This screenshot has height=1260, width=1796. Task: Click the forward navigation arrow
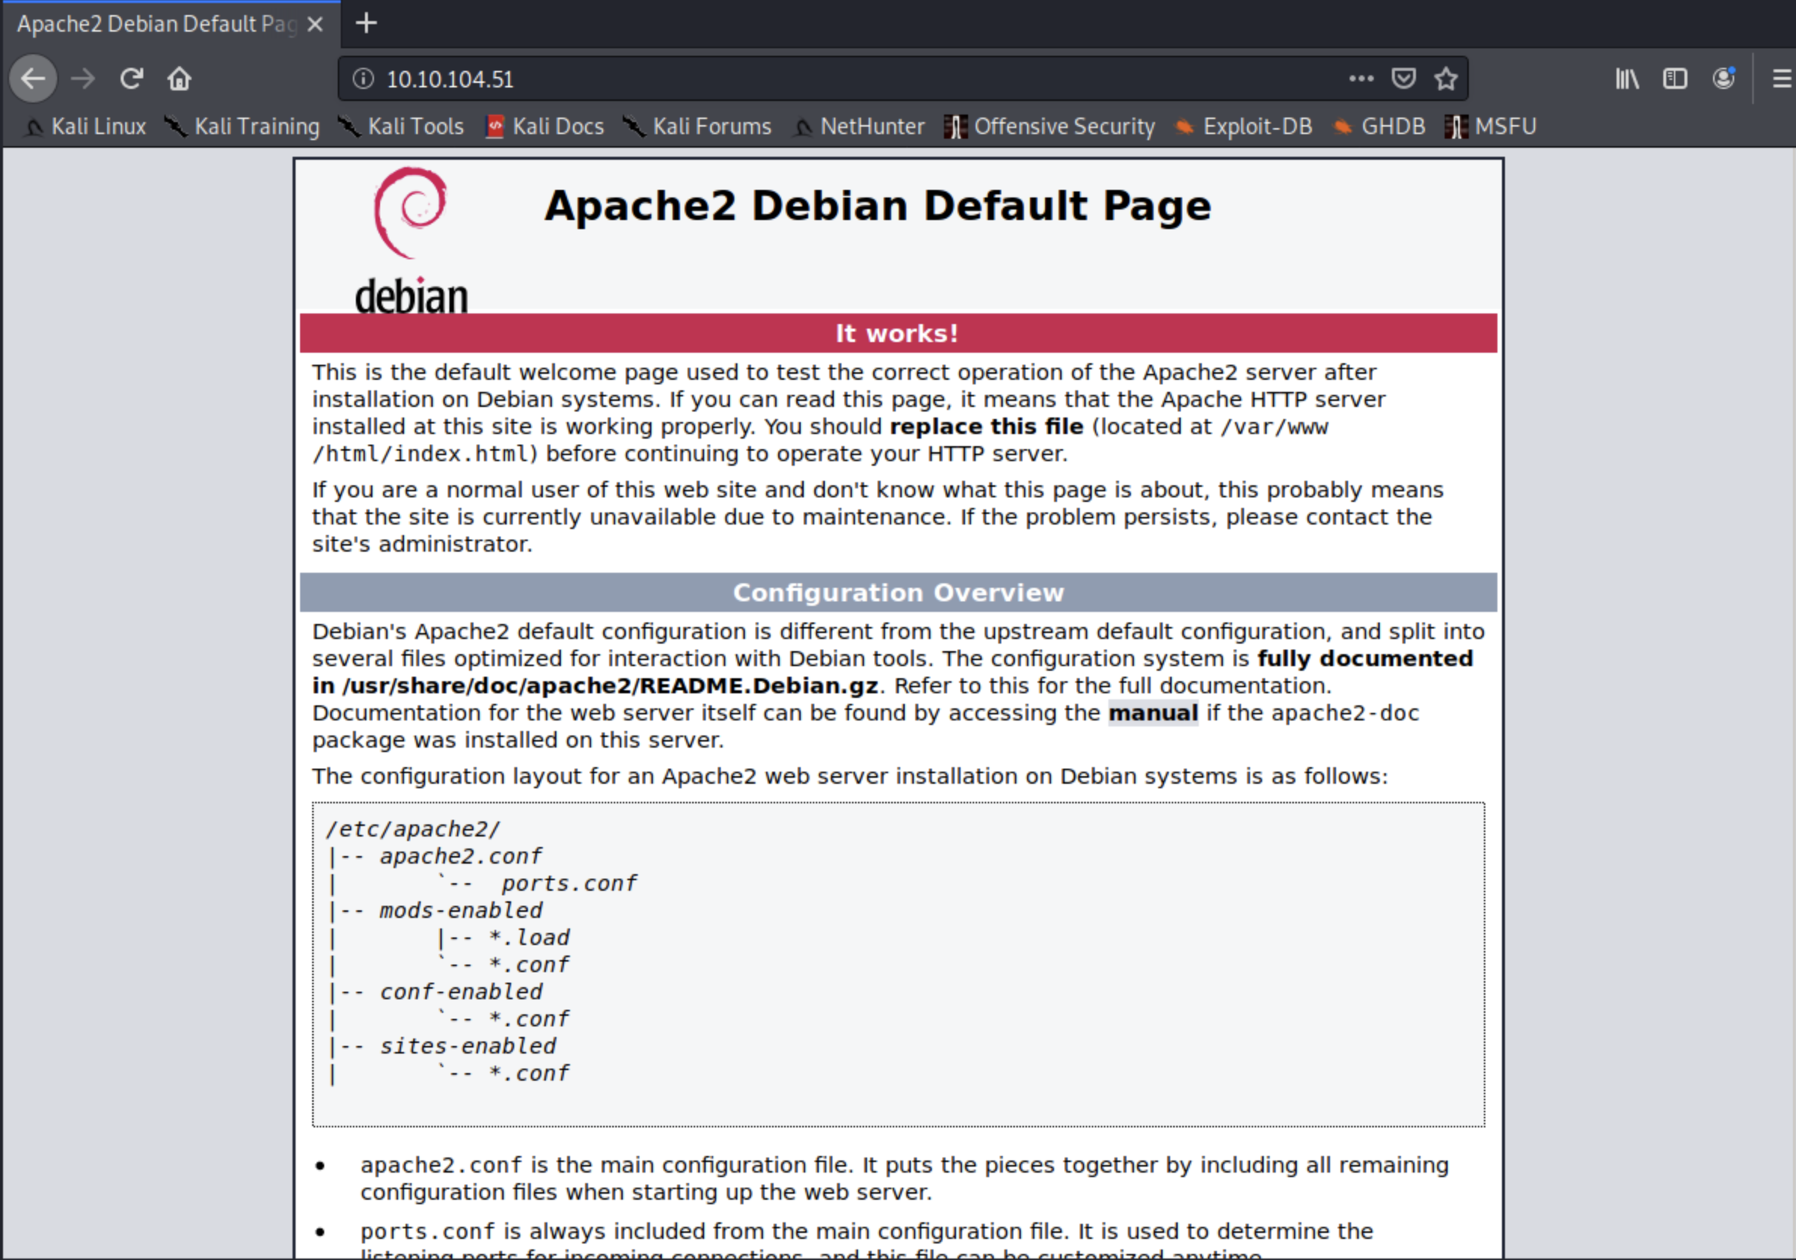coord(83,79)
